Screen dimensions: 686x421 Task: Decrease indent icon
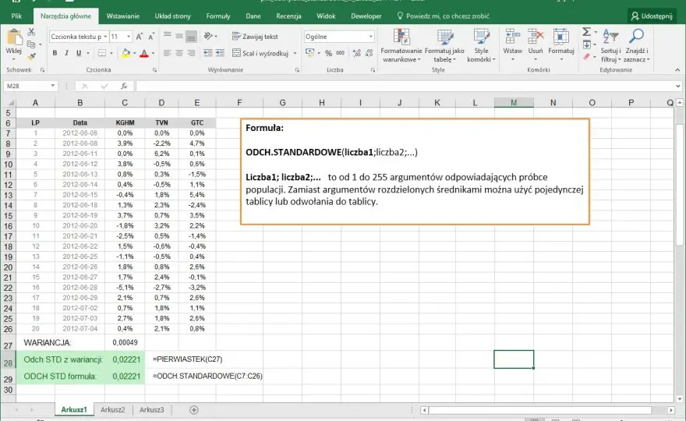coord(208,53)
